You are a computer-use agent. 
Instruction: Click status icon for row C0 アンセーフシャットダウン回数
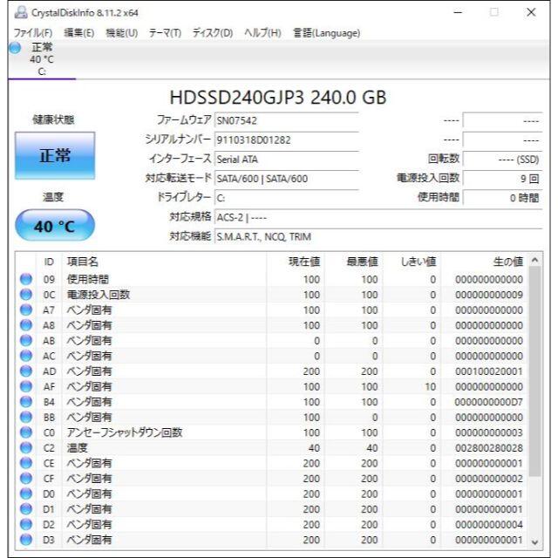pos(25,432)
